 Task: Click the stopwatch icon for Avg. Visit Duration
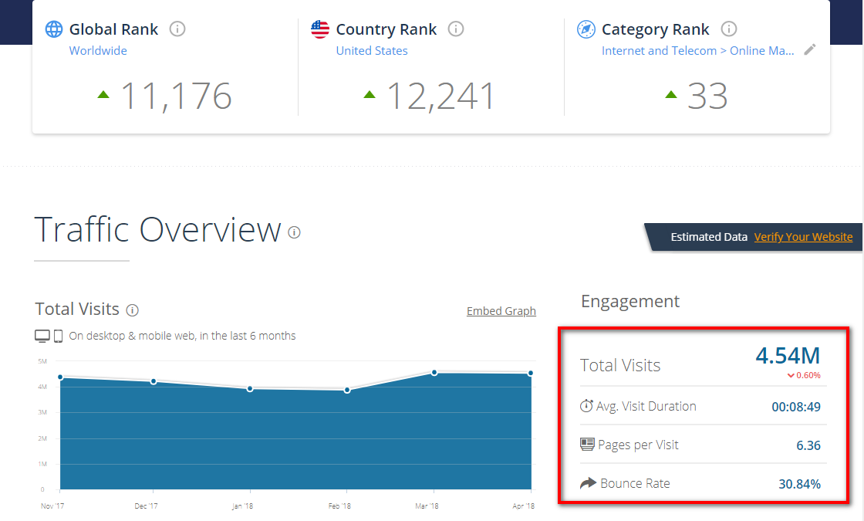[587, 406]
